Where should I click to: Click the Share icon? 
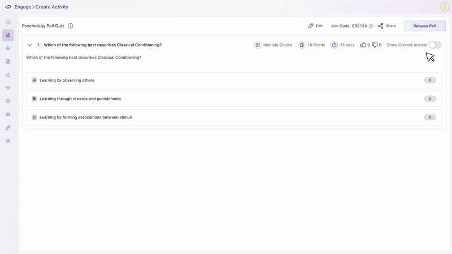381,26
